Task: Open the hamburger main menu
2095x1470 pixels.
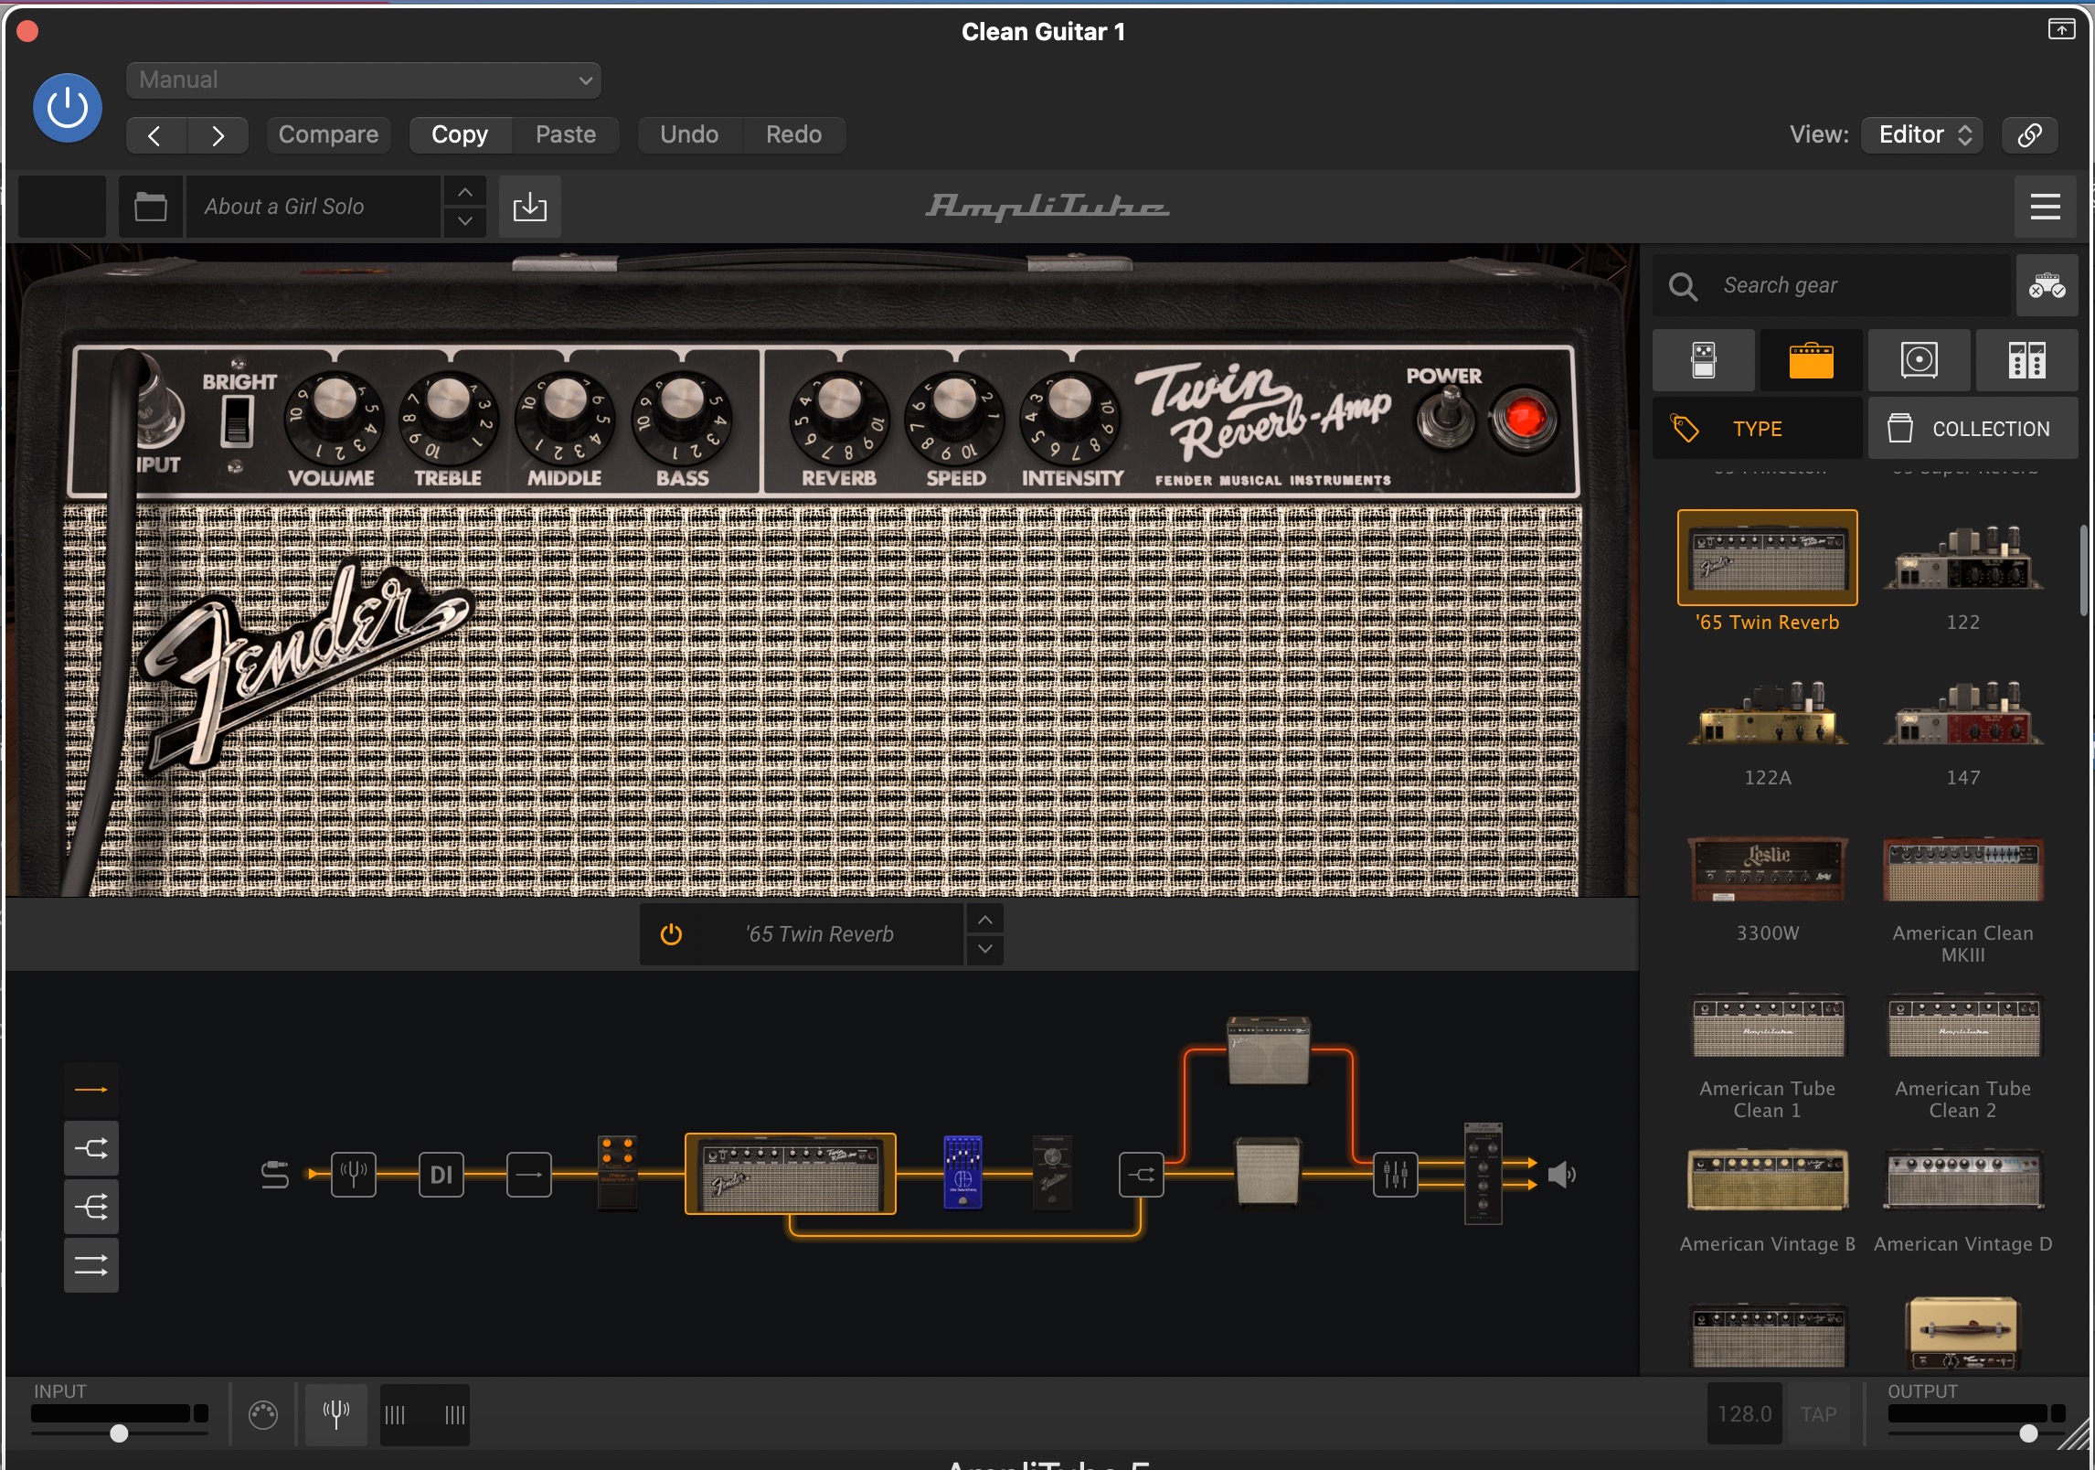Action: pos(2045,207)
